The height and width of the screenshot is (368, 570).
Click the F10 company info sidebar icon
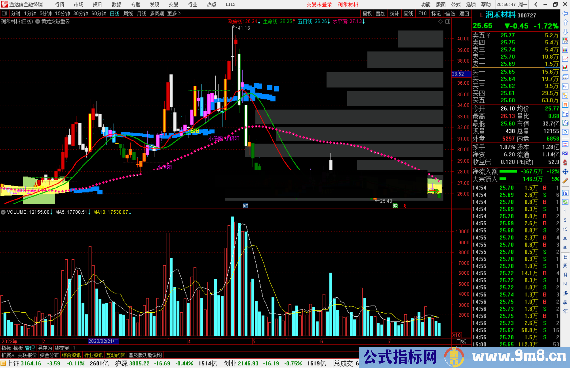(x=565, y=87)
